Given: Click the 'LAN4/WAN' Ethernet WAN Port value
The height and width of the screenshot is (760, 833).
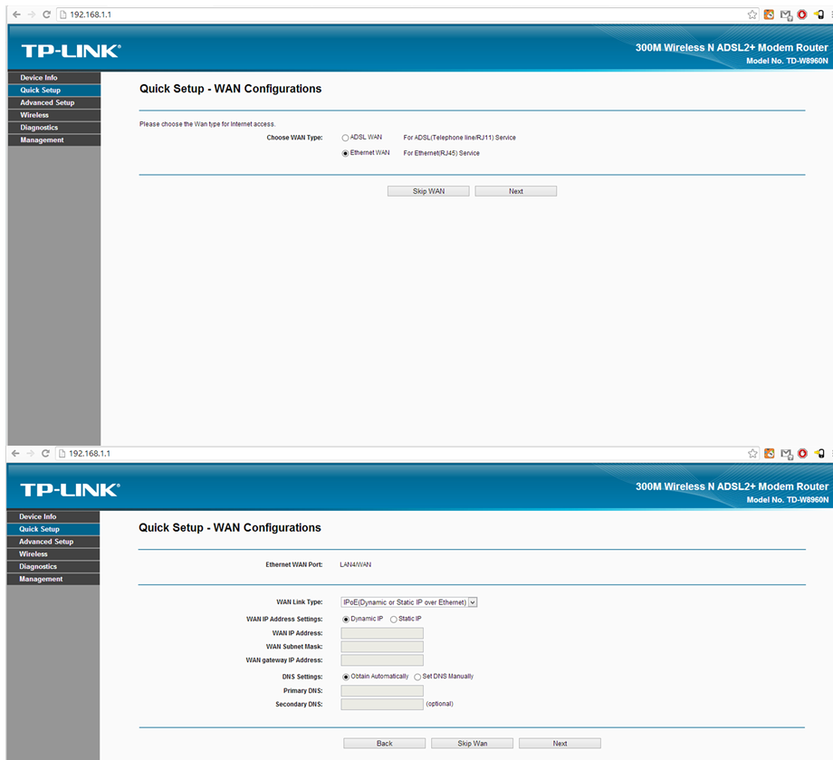Looking at the screenshot, I should [x=356, y=565].
